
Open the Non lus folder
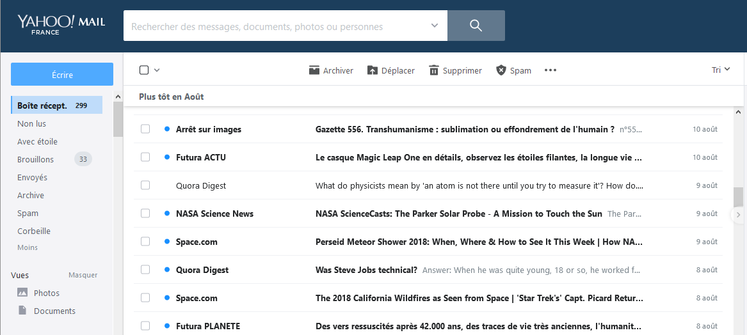31,124
